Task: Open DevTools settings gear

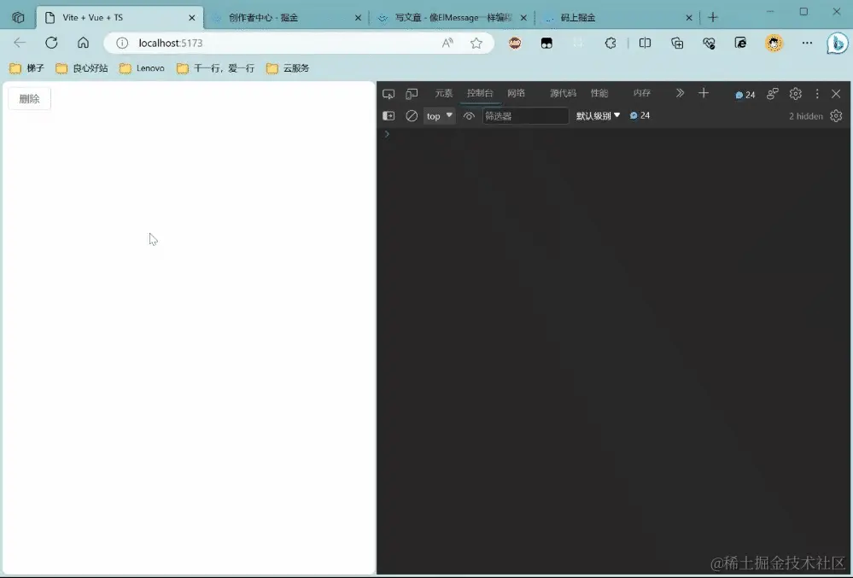Action: click(797, 94)
